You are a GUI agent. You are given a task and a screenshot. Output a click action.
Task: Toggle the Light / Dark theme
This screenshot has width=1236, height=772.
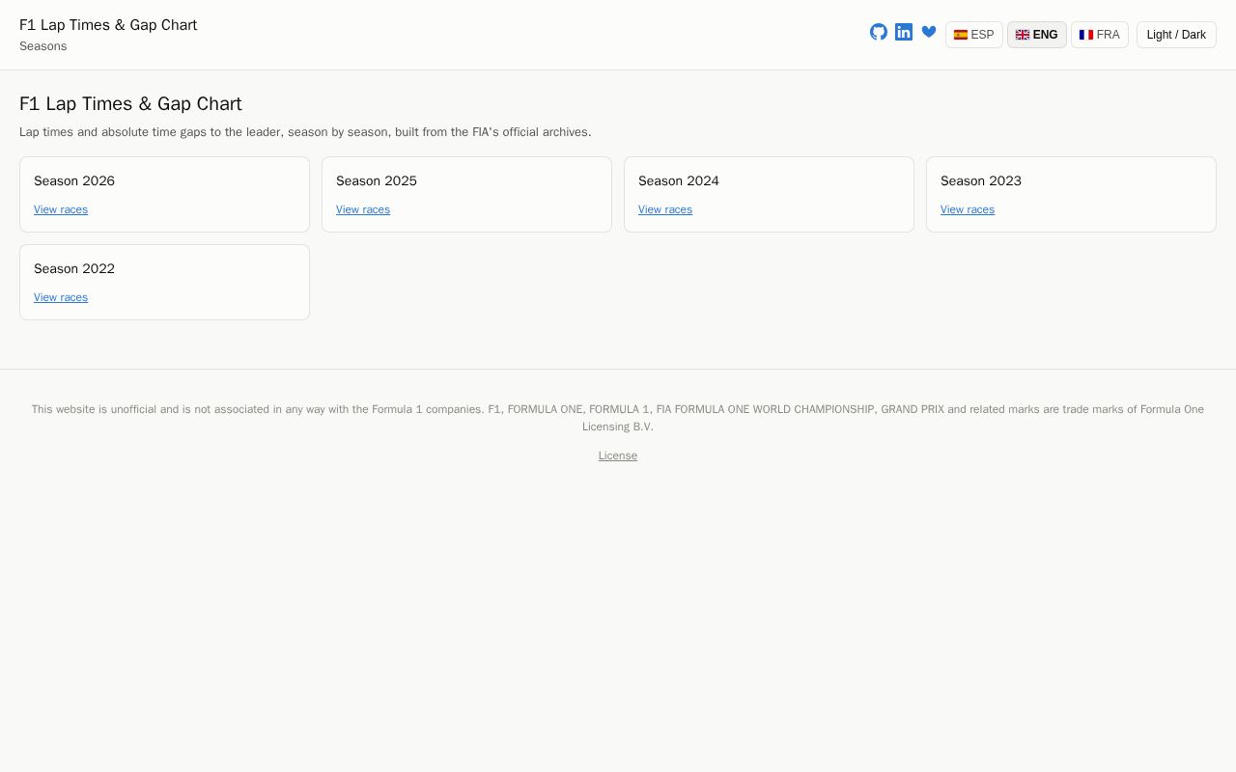1176,35
